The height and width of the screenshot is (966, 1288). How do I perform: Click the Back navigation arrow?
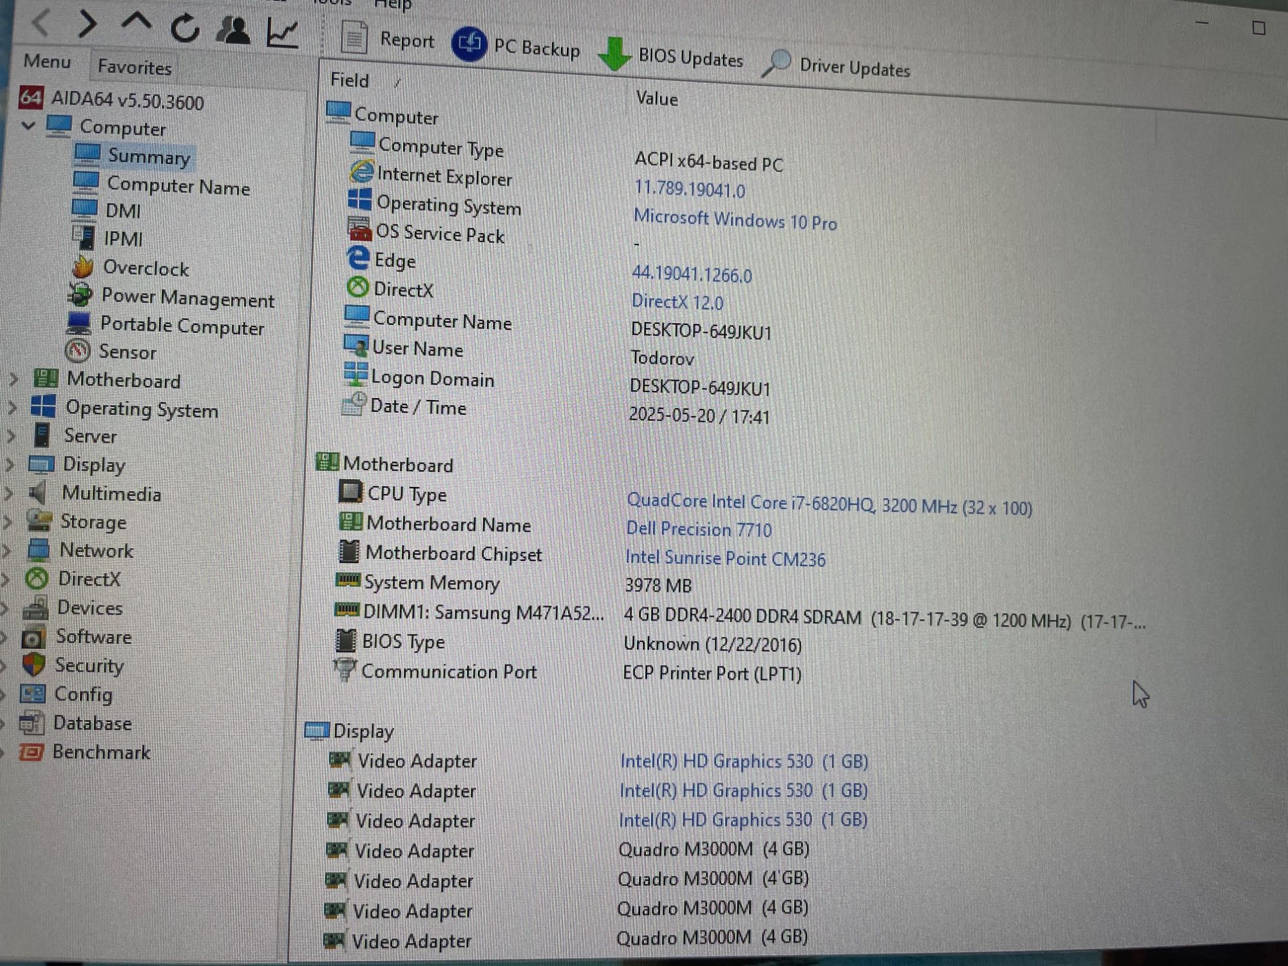pos(41,24)
